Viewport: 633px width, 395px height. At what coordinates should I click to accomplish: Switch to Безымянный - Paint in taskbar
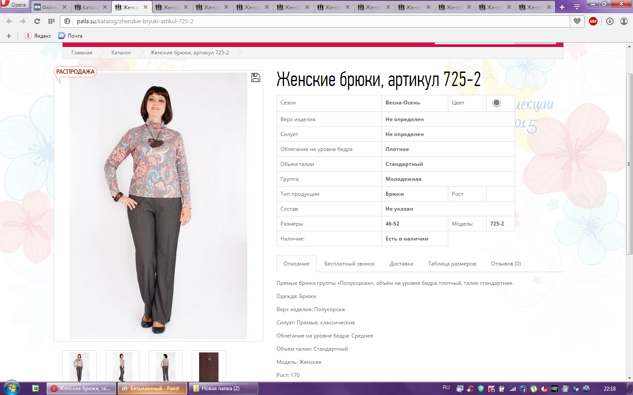tap(152, 388)
